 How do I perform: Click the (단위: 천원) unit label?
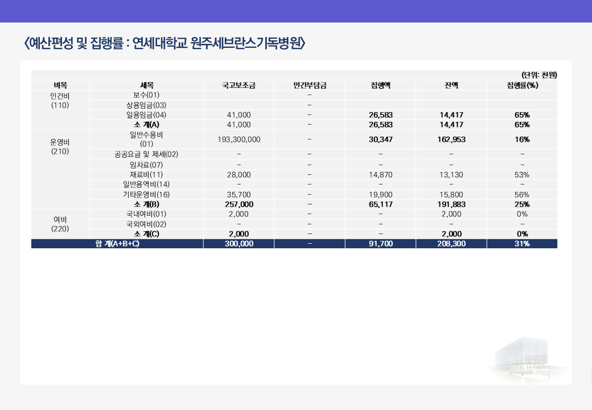(538, 75)
